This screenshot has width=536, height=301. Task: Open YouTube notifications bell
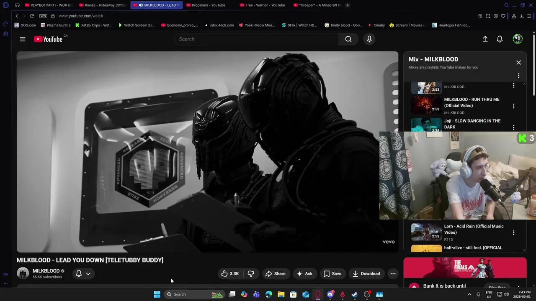500,39
